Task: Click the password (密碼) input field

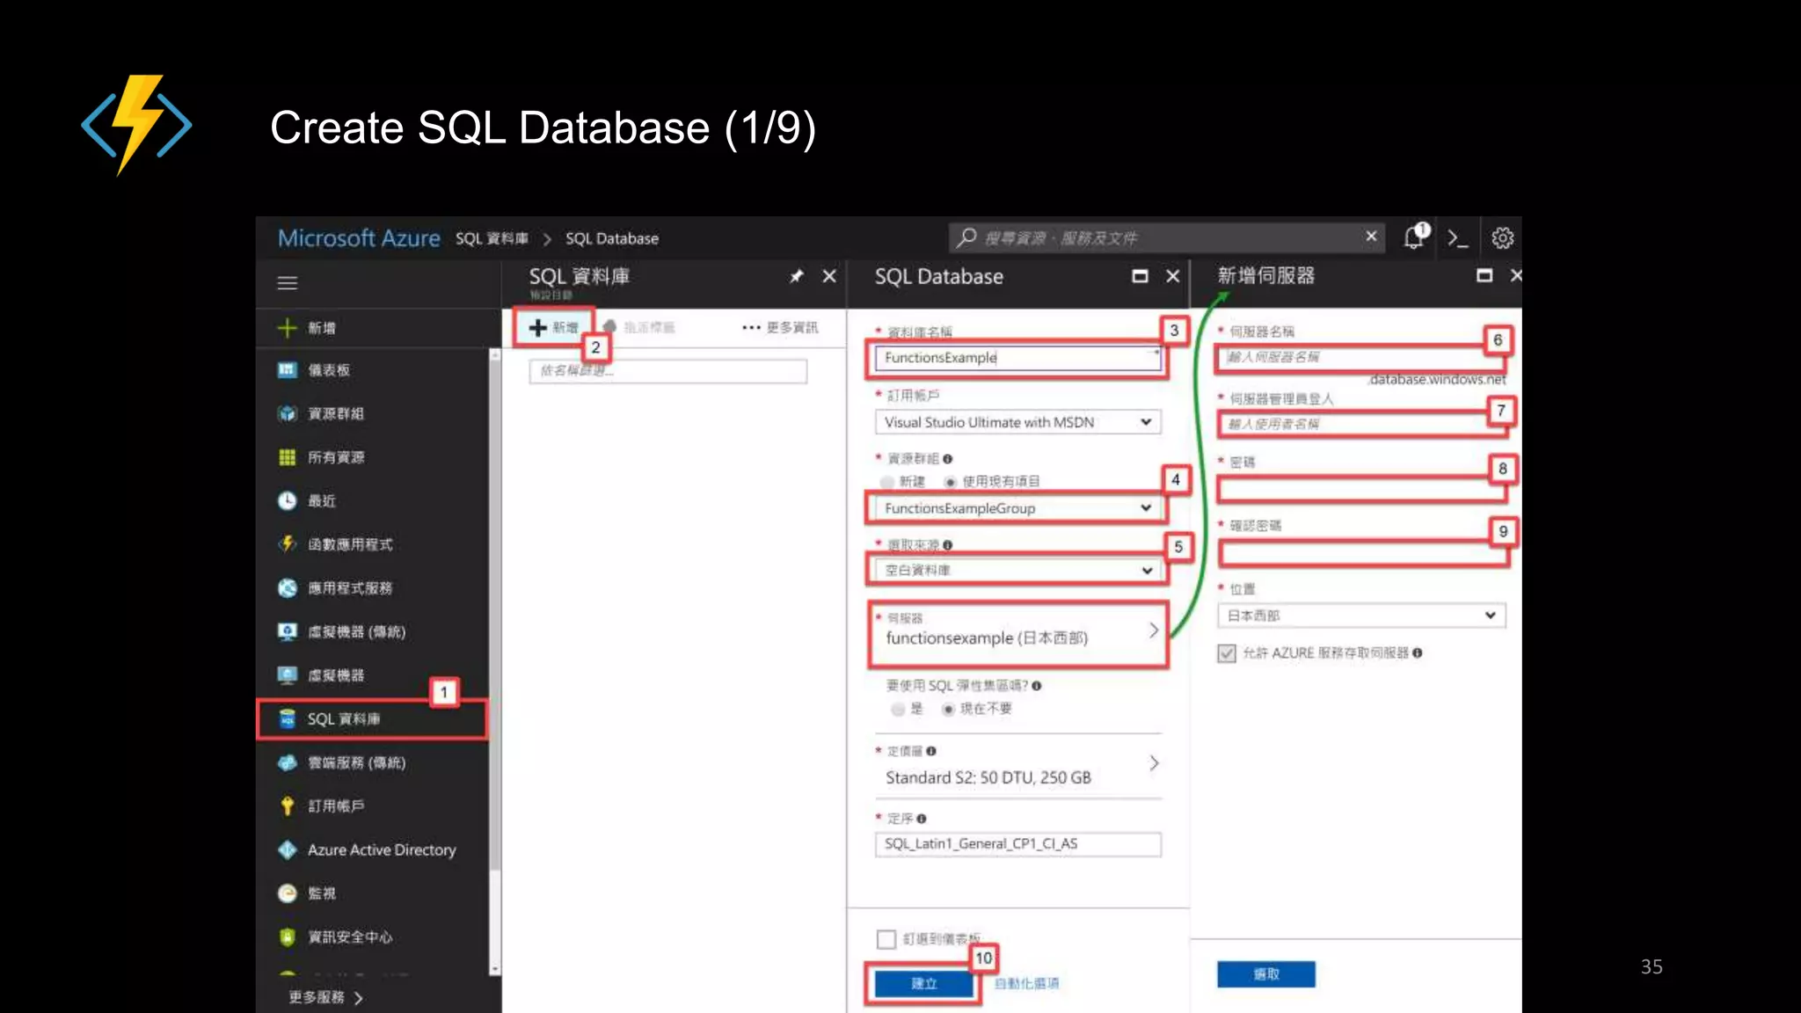Action: point(1361,488)
